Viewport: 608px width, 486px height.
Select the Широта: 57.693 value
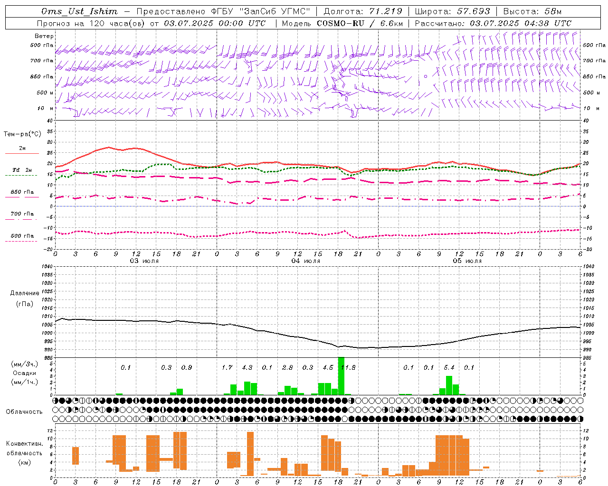[x=453, y=11]
